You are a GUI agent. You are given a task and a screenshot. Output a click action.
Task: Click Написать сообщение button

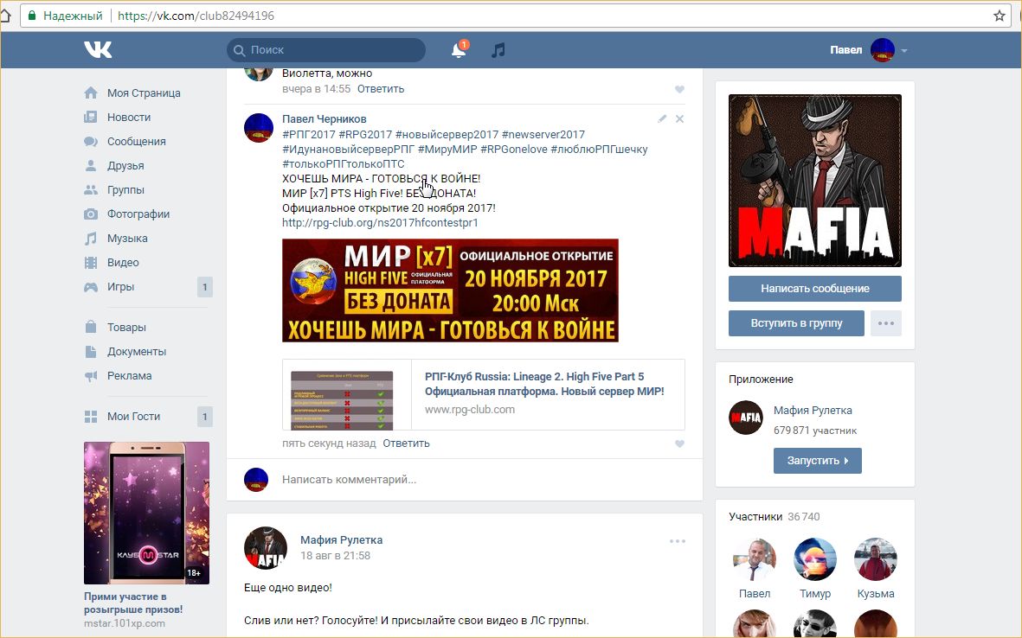(814, 289)
